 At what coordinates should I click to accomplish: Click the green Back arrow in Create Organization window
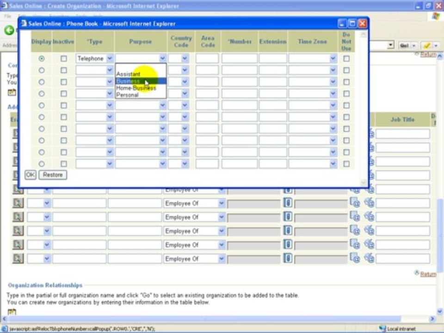tap(9, 30)
